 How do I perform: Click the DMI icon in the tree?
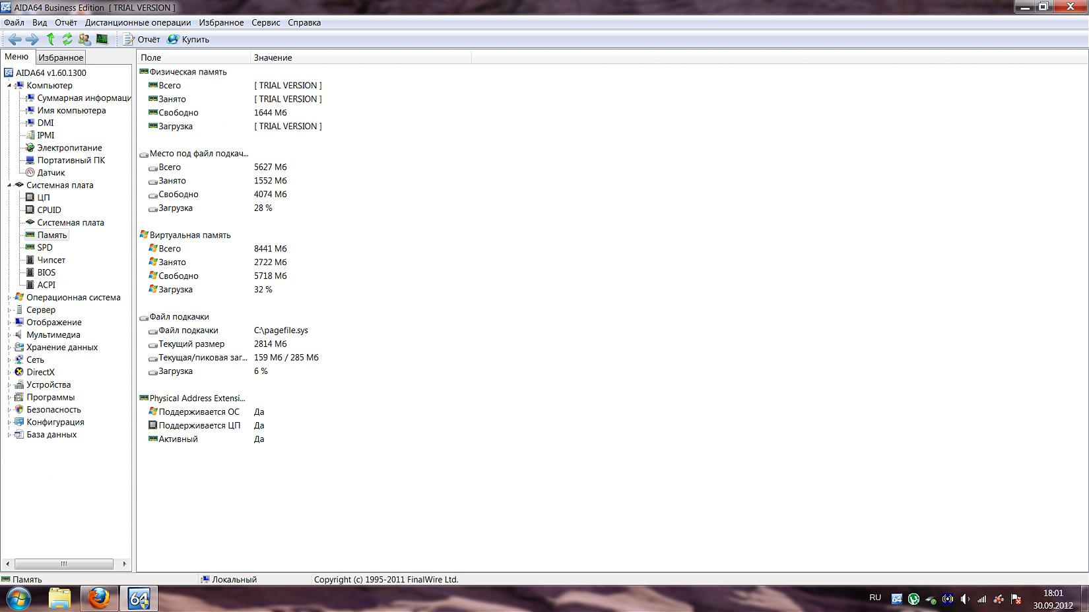(x=30, y=123)
